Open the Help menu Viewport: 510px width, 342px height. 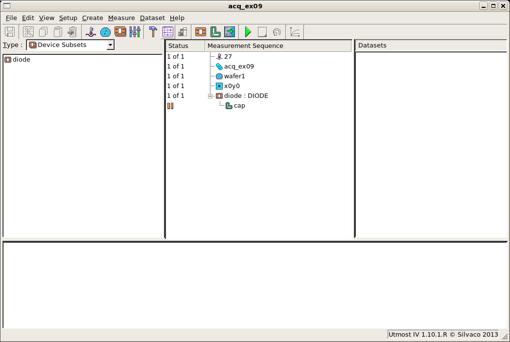(x=177, y=18)
